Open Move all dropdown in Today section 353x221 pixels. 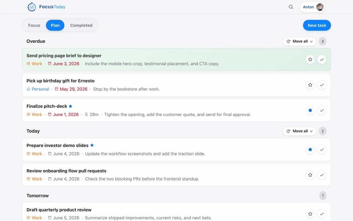[300, 131]
